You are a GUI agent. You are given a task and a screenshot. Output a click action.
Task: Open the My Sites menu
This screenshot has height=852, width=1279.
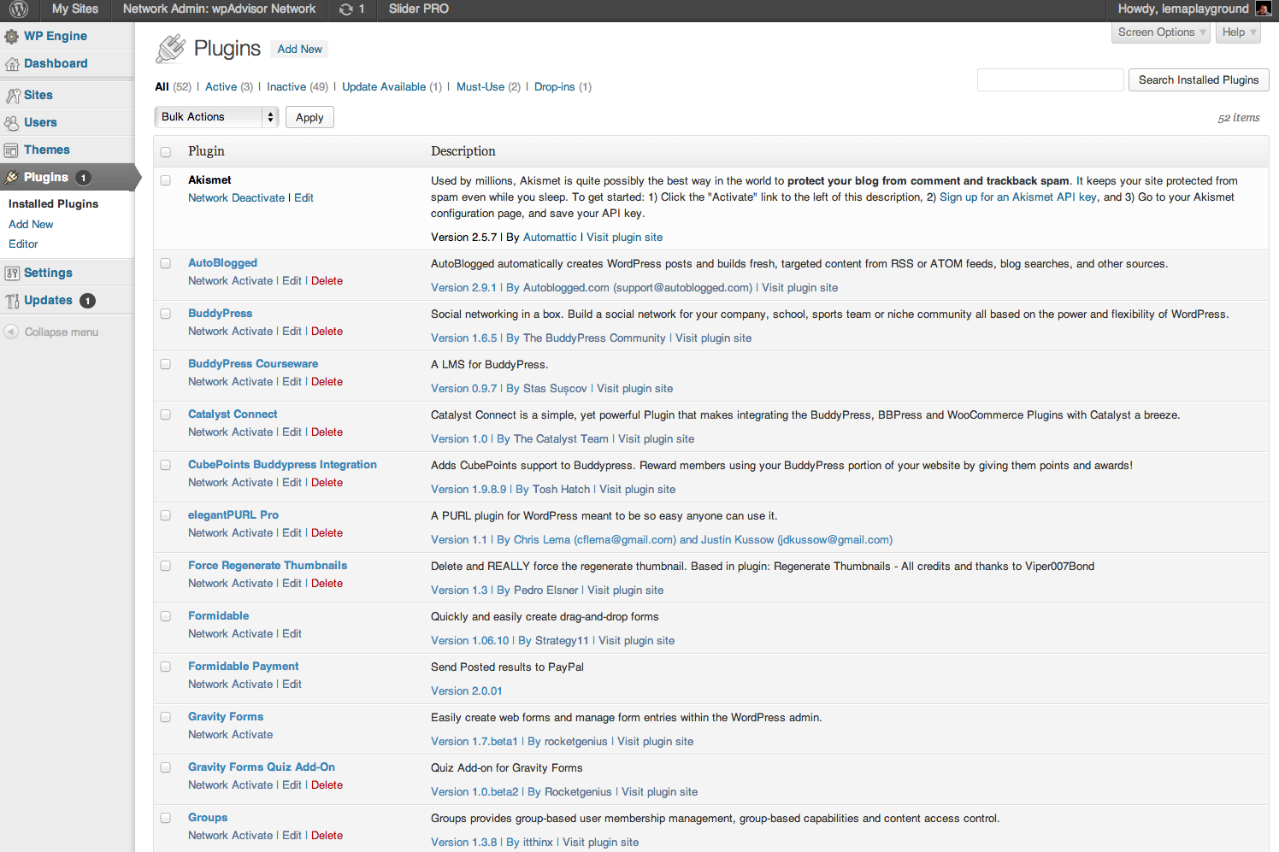tap(74, 9)
